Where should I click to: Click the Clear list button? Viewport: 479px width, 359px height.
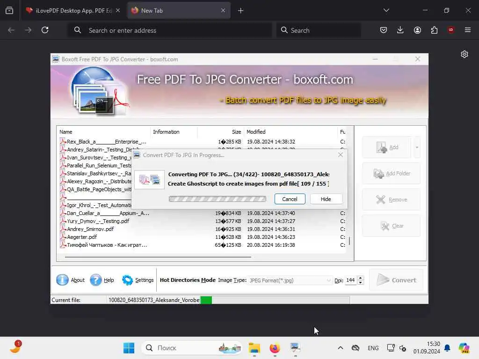pos(392,226)
